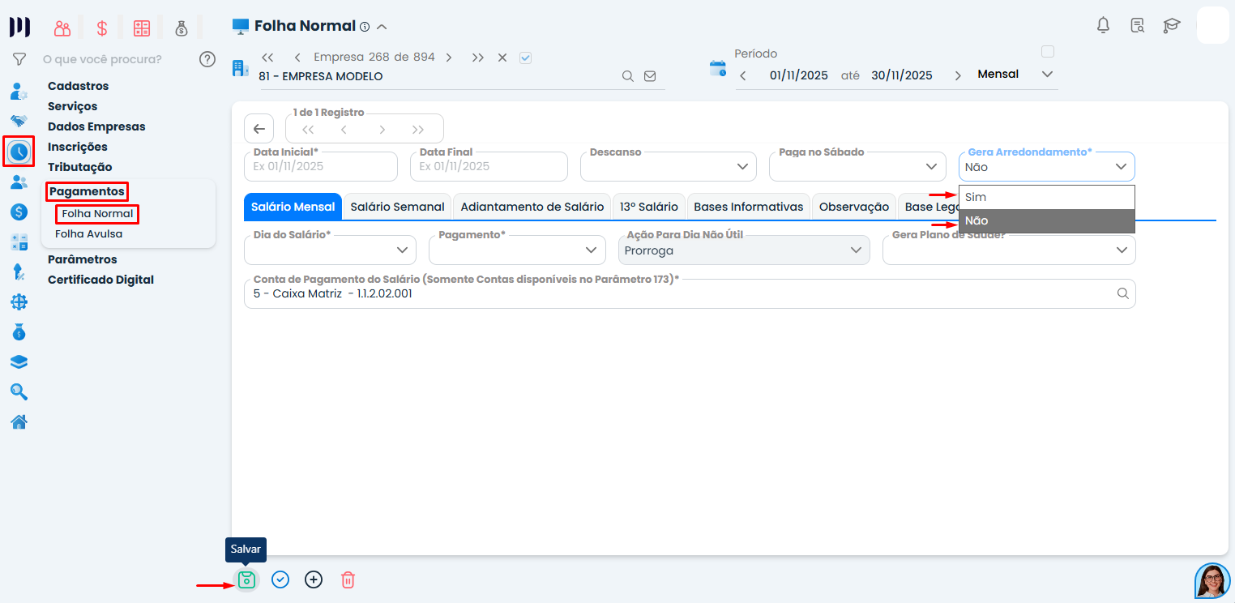
Task: Click the envelope icon beside company name
Action: [x=650, y=76]
